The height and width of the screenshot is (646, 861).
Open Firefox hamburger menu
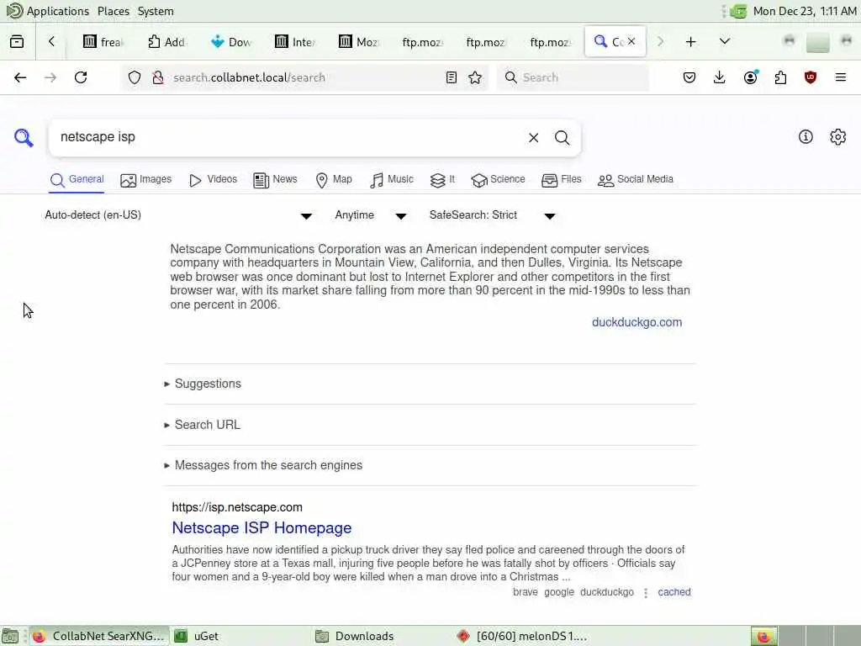click(x=841, y=77)
